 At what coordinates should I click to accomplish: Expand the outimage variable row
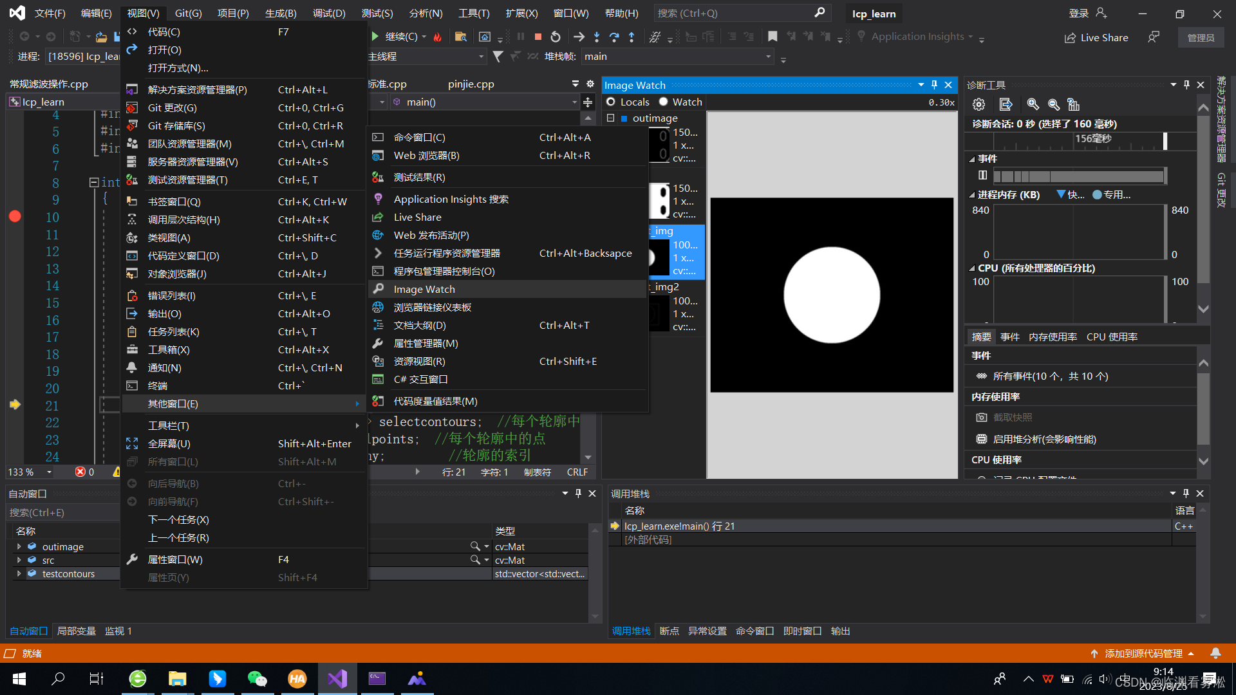pyautogui.click(x=19, y=546)
